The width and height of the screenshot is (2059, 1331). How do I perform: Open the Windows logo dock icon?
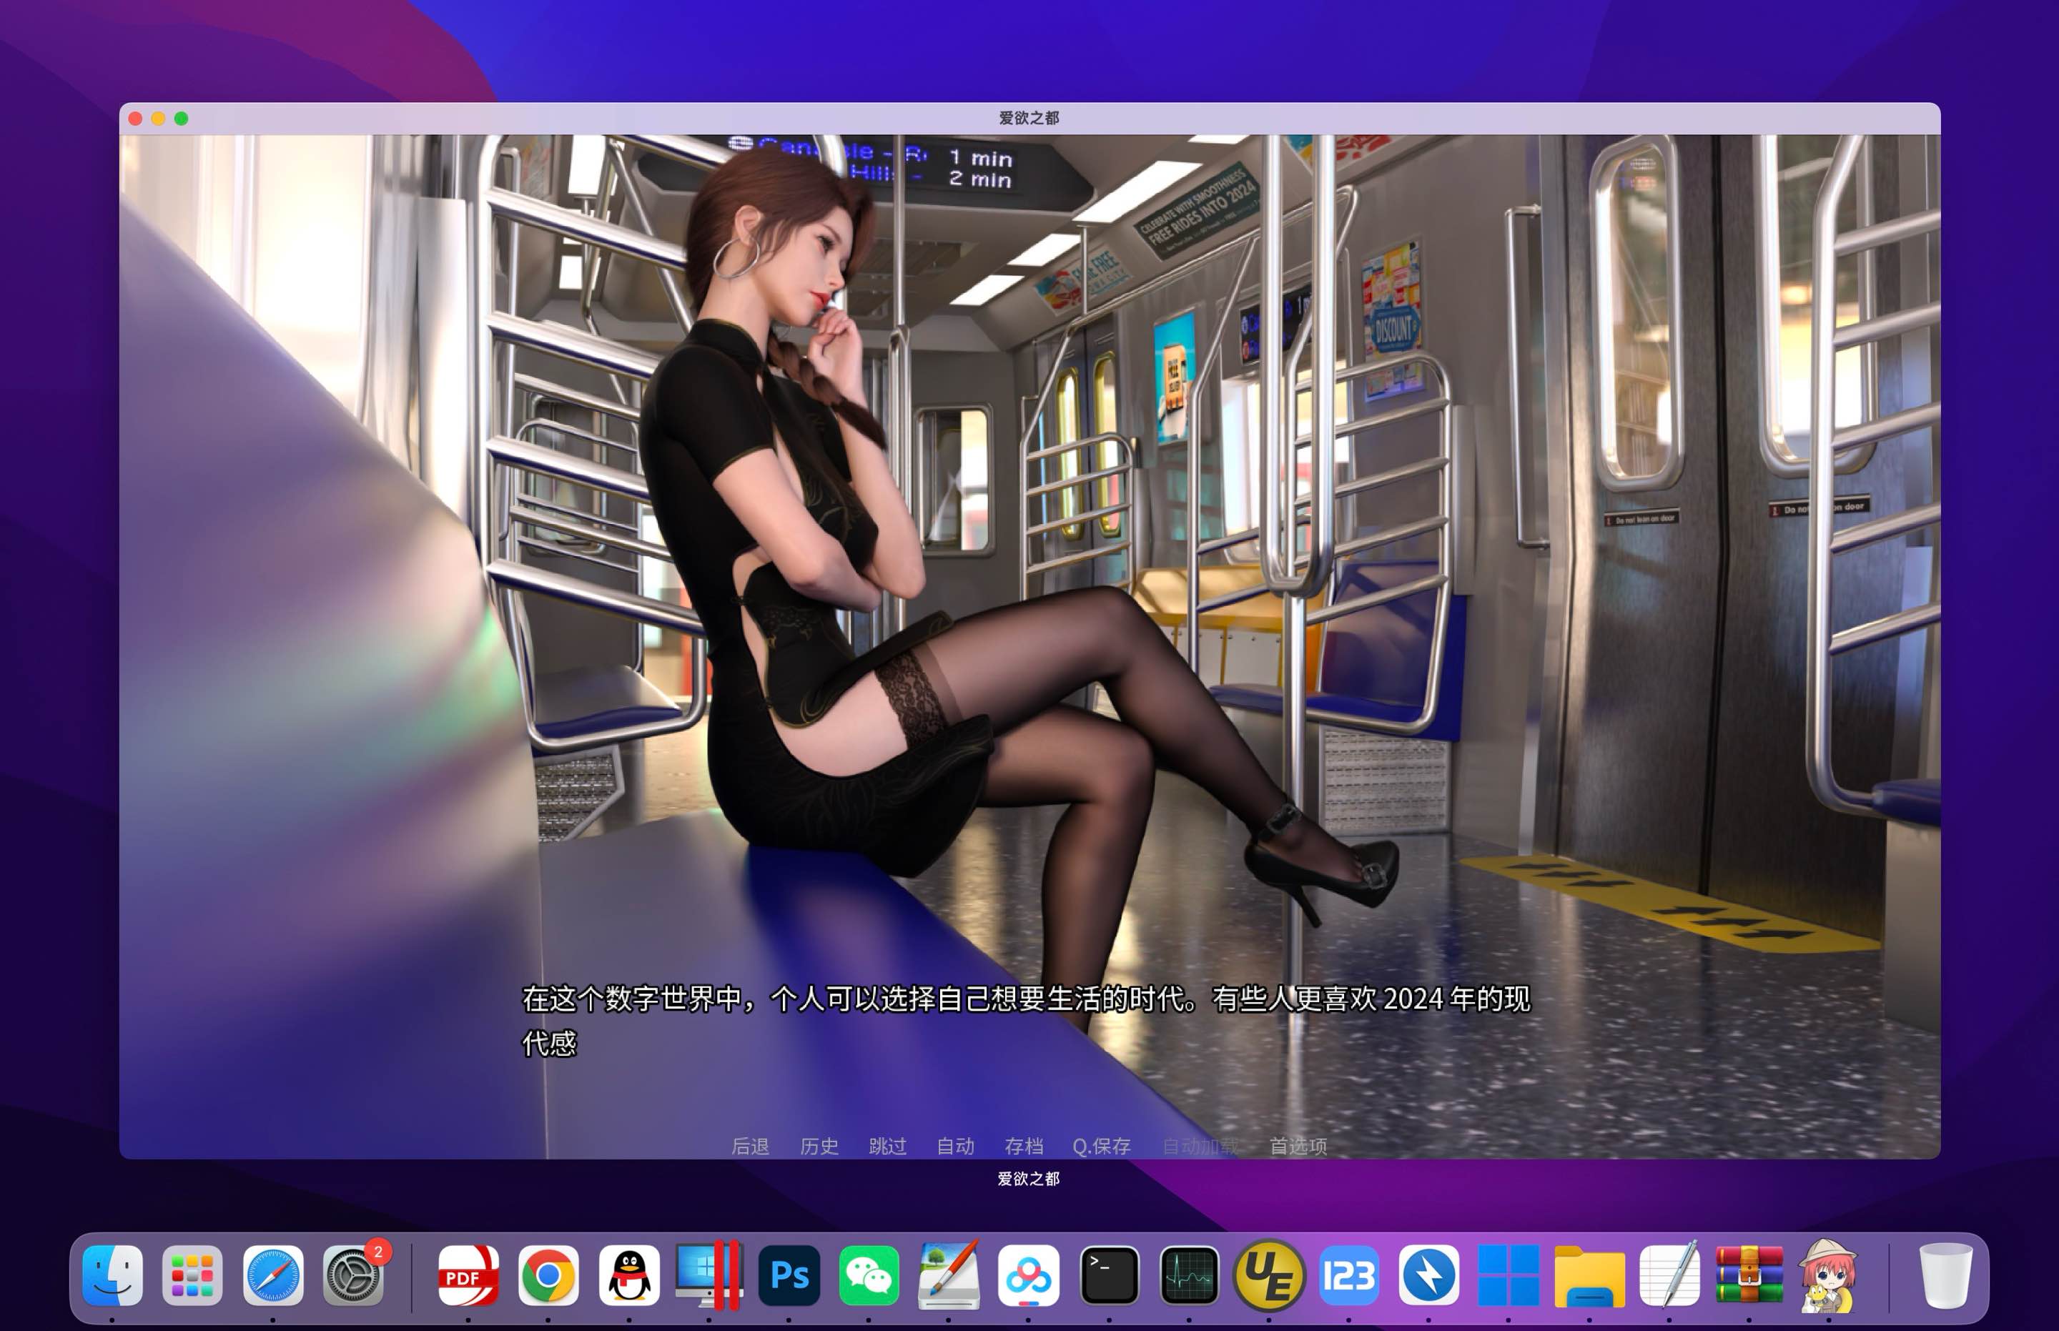tap(1509, 1275)
